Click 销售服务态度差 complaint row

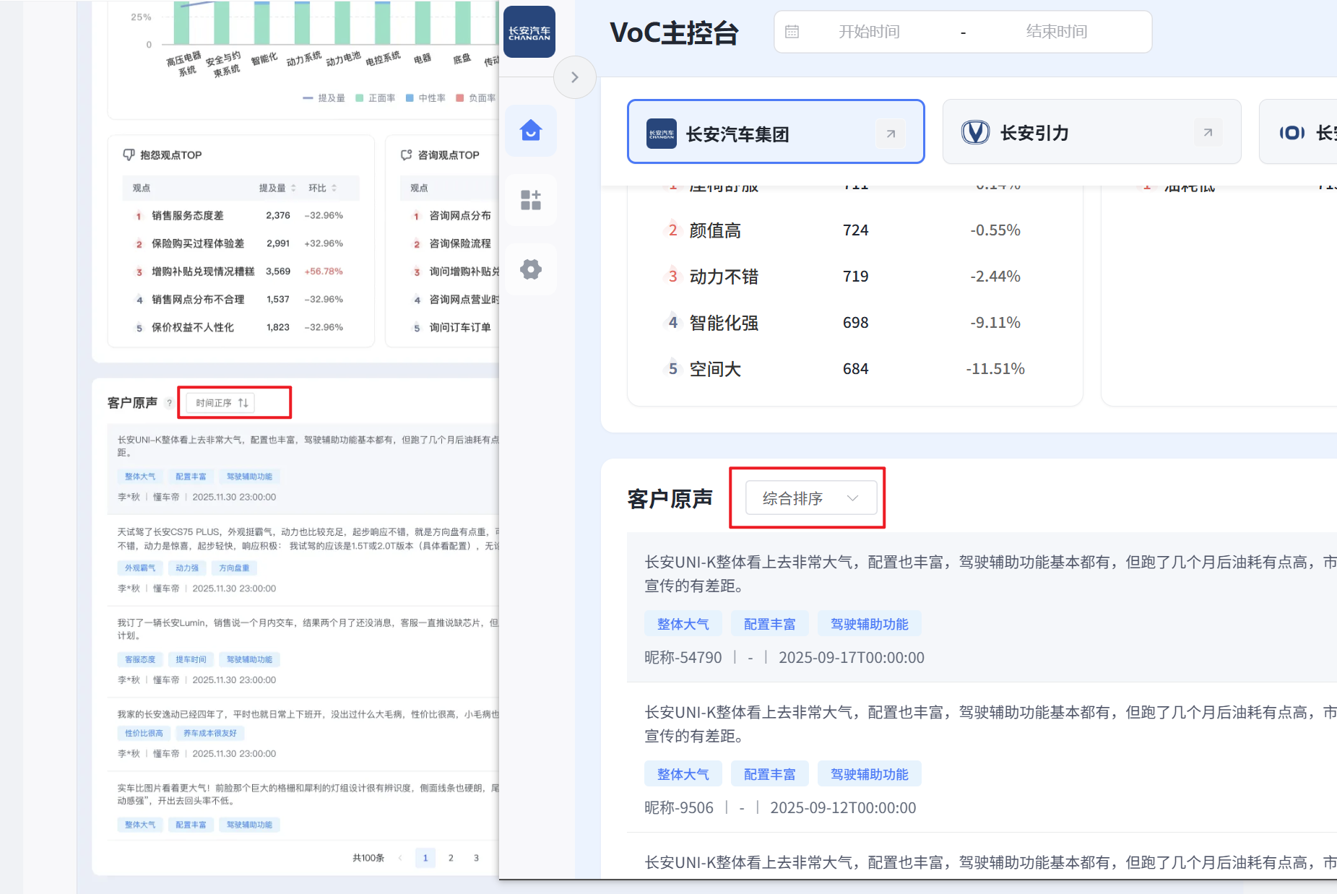click(241, 216)
